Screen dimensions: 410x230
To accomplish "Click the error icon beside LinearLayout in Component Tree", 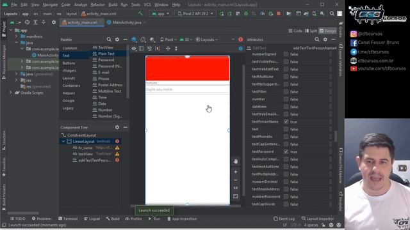I will pyautogui.click(x=117, y=141).
